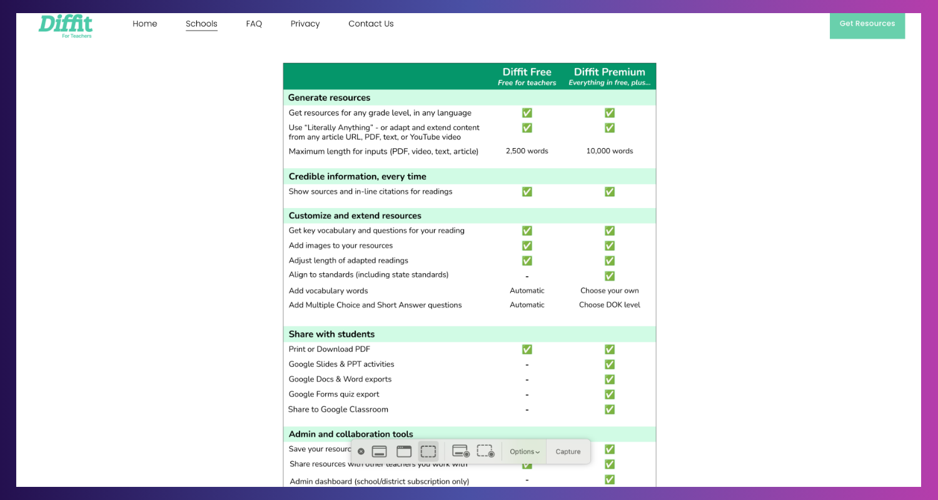This screenshot has height=500, width=938.
Task: Click the Maximum length for inputs row label
Action: tap(383, 151)
